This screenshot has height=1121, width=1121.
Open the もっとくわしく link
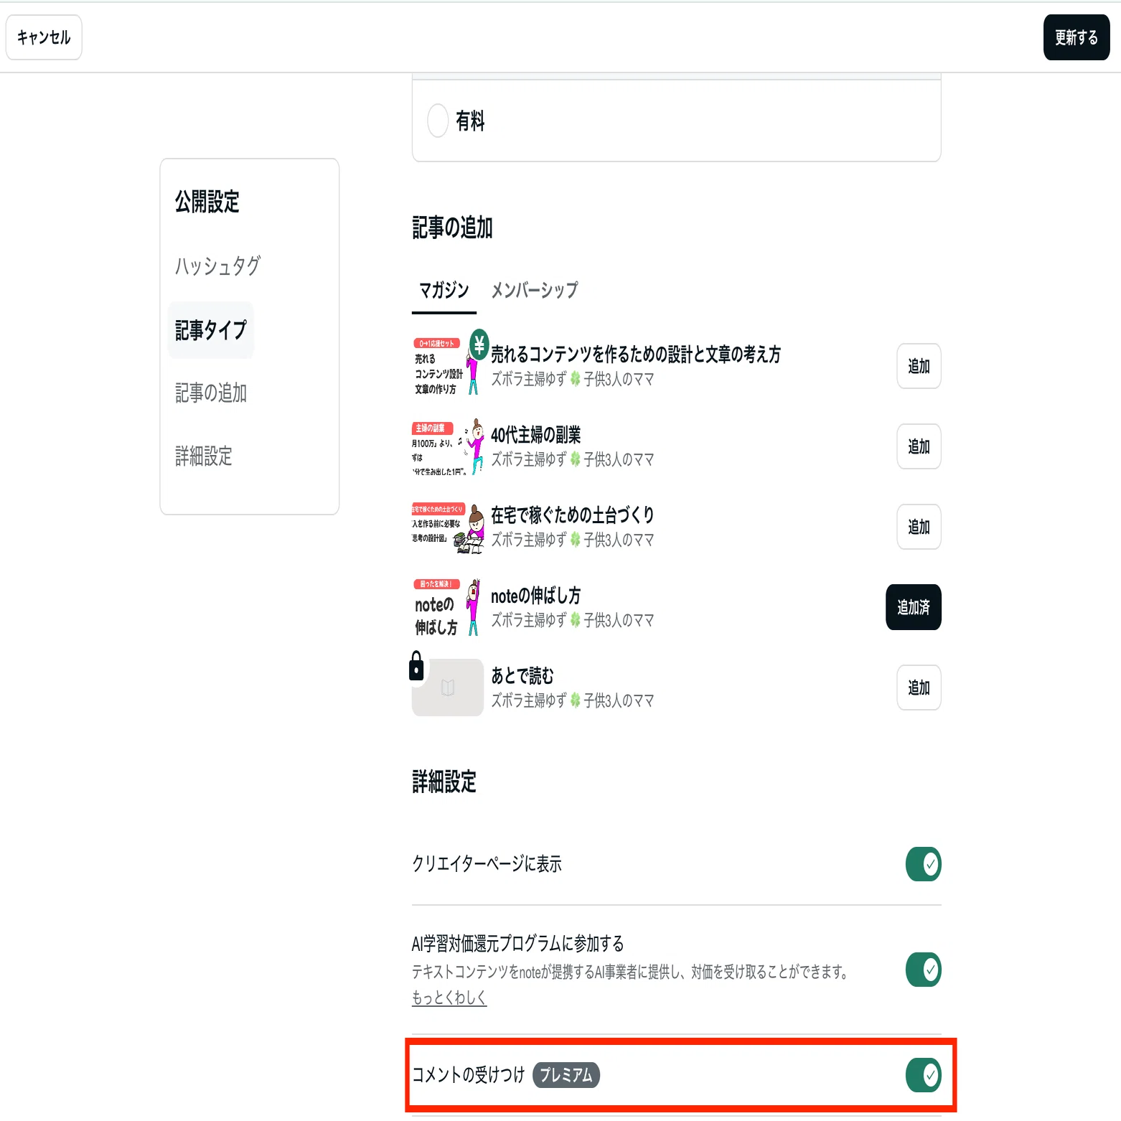[449, 998]
